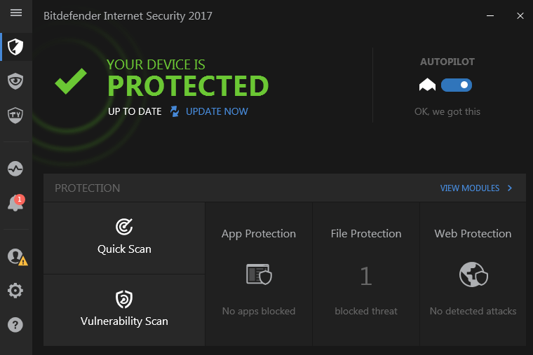Select the Protection shield sidebar icon
The image size is (533, 355).
(x=15, y=47)
